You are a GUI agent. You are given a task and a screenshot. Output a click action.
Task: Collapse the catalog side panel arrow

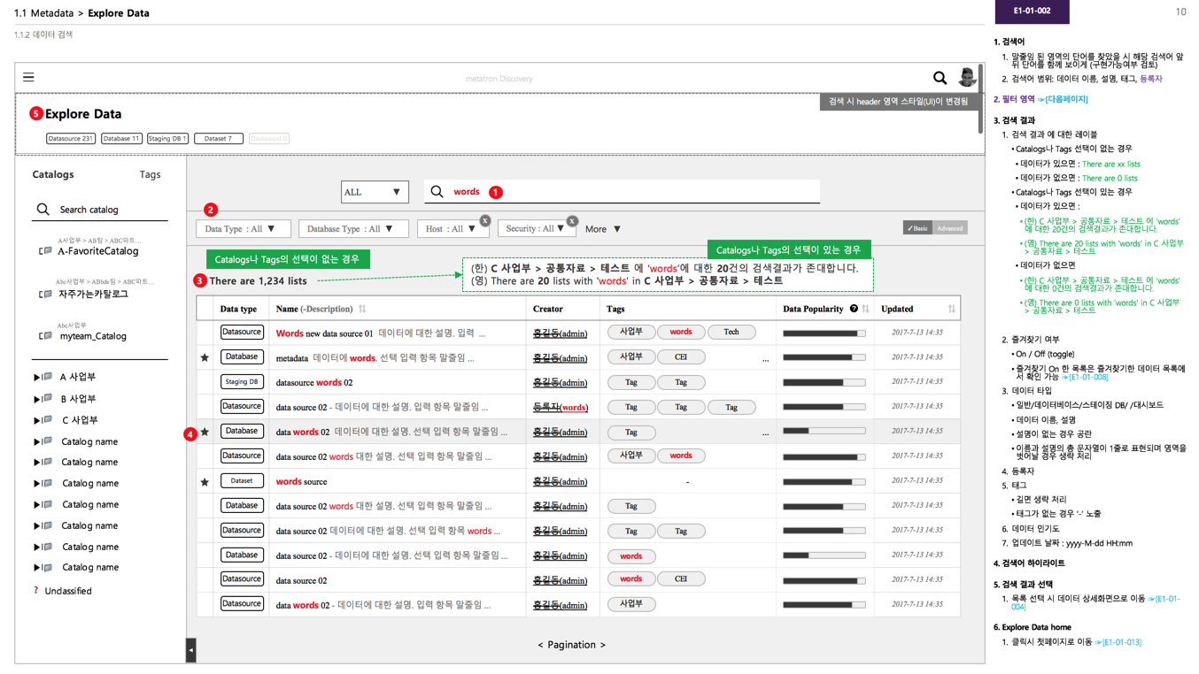[190, 650]
